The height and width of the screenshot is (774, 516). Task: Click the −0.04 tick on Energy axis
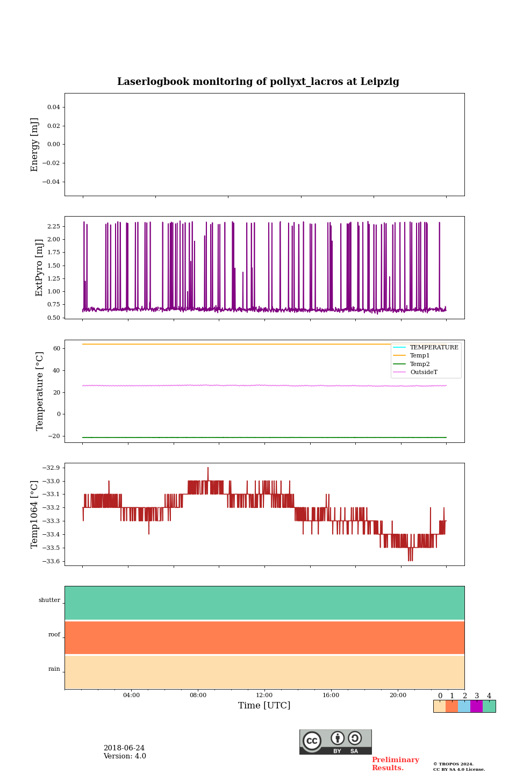pyautogui.click(x=52, y=182)
